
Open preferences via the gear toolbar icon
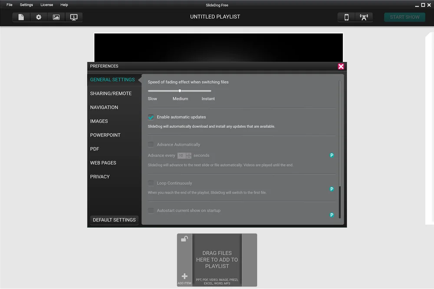tap(39, 17)
